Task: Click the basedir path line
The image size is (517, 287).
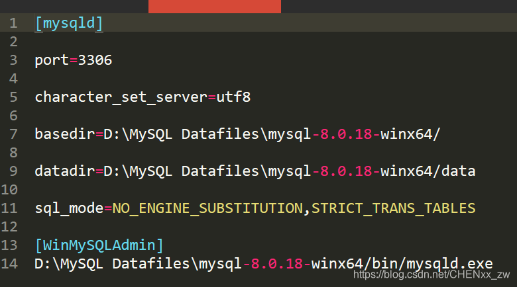Action: click(x=237, y=134)
